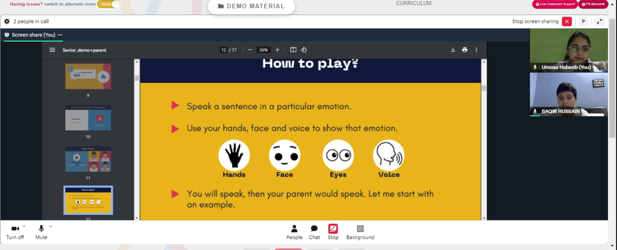Click '2 people in call' text

tap(31, 22)
